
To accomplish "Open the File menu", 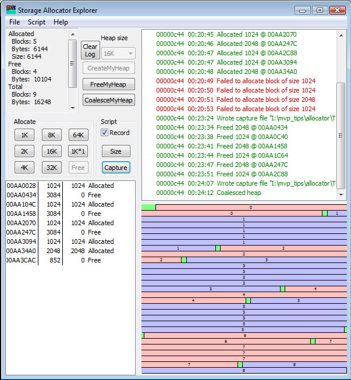I will [x=15, y=22].
